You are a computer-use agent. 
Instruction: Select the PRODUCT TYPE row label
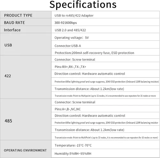18,15
